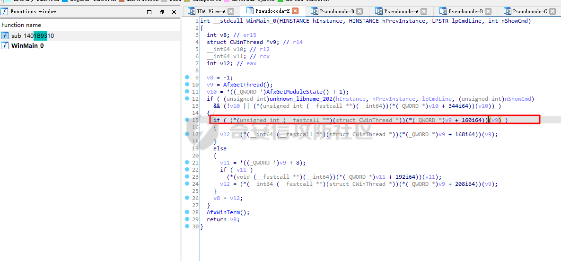The width and height of the screenshot is (561, 261).
Task: Close the Pseudocode-C tab
Action: (552, 11)
